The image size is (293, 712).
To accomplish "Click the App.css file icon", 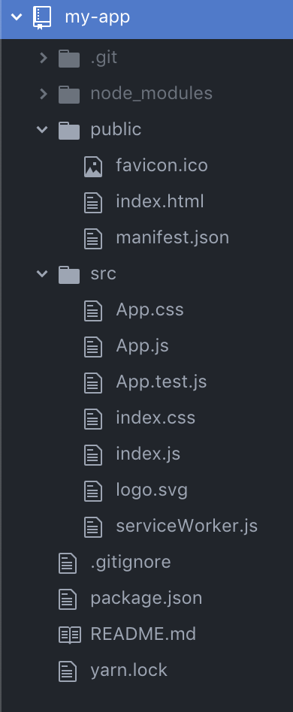I will pyautogui.click(x=93, y=310).
